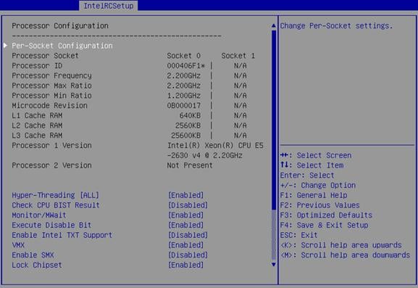Change the Lock Chipset Enabled value
Viewport: 418px width, 288px height.
tap(185, 265)
